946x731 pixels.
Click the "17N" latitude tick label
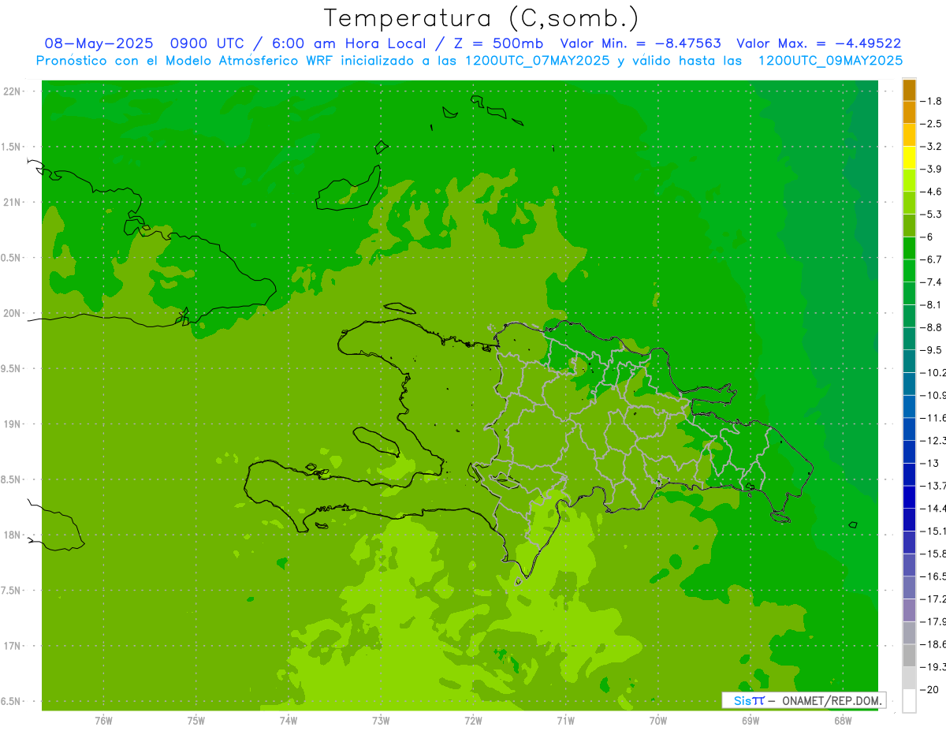point(11,646)
